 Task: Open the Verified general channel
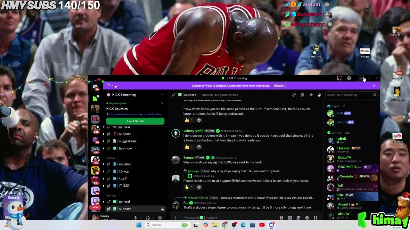pos(135,202)
